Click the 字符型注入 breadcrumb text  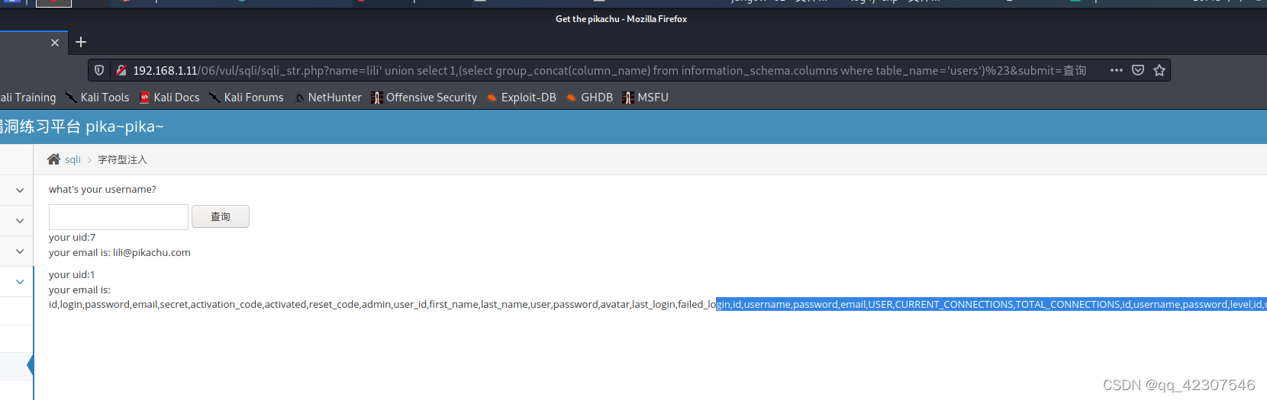(122, 160)
